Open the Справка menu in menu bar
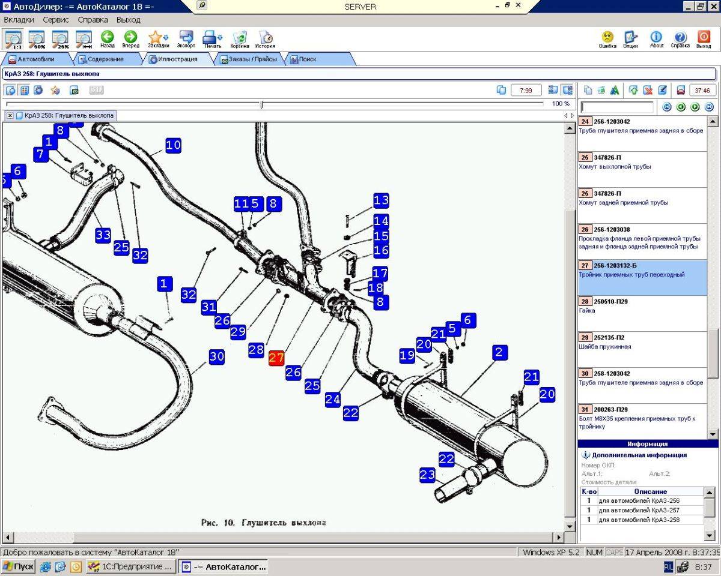Screen dimensions: 721x576 pyautogui.click(x=93, y=20)
